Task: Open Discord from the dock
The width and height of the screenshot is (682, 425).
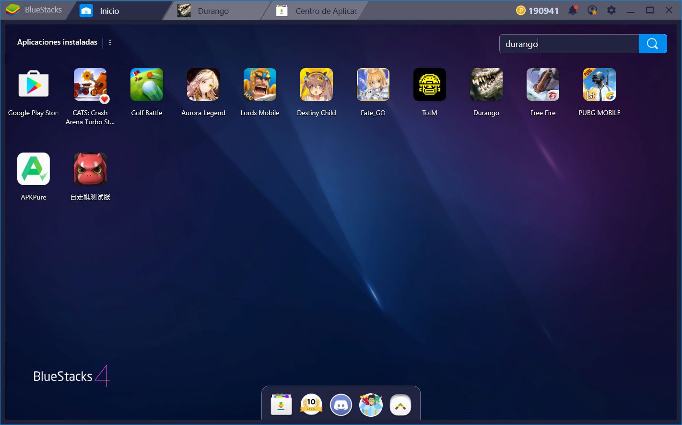Action: click(x=341, y=405)
